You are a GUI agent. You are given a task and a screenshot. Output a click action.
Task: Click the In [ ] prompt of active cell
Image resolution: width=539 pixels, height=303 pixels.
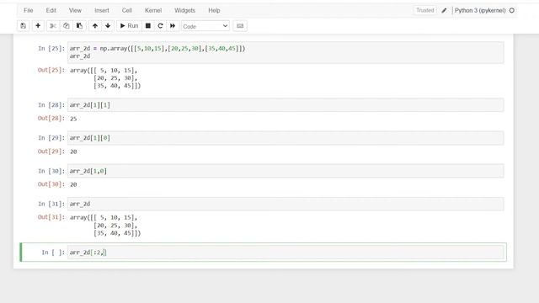53,252
